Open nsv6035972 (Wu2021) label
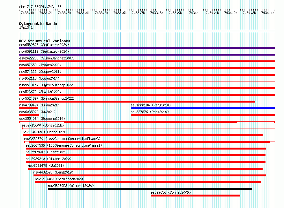 [x=37, y=112]
